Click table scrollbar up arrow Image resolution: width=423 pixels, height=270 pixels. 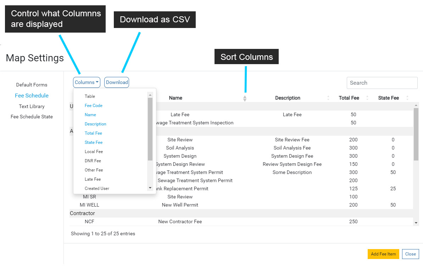416,105
